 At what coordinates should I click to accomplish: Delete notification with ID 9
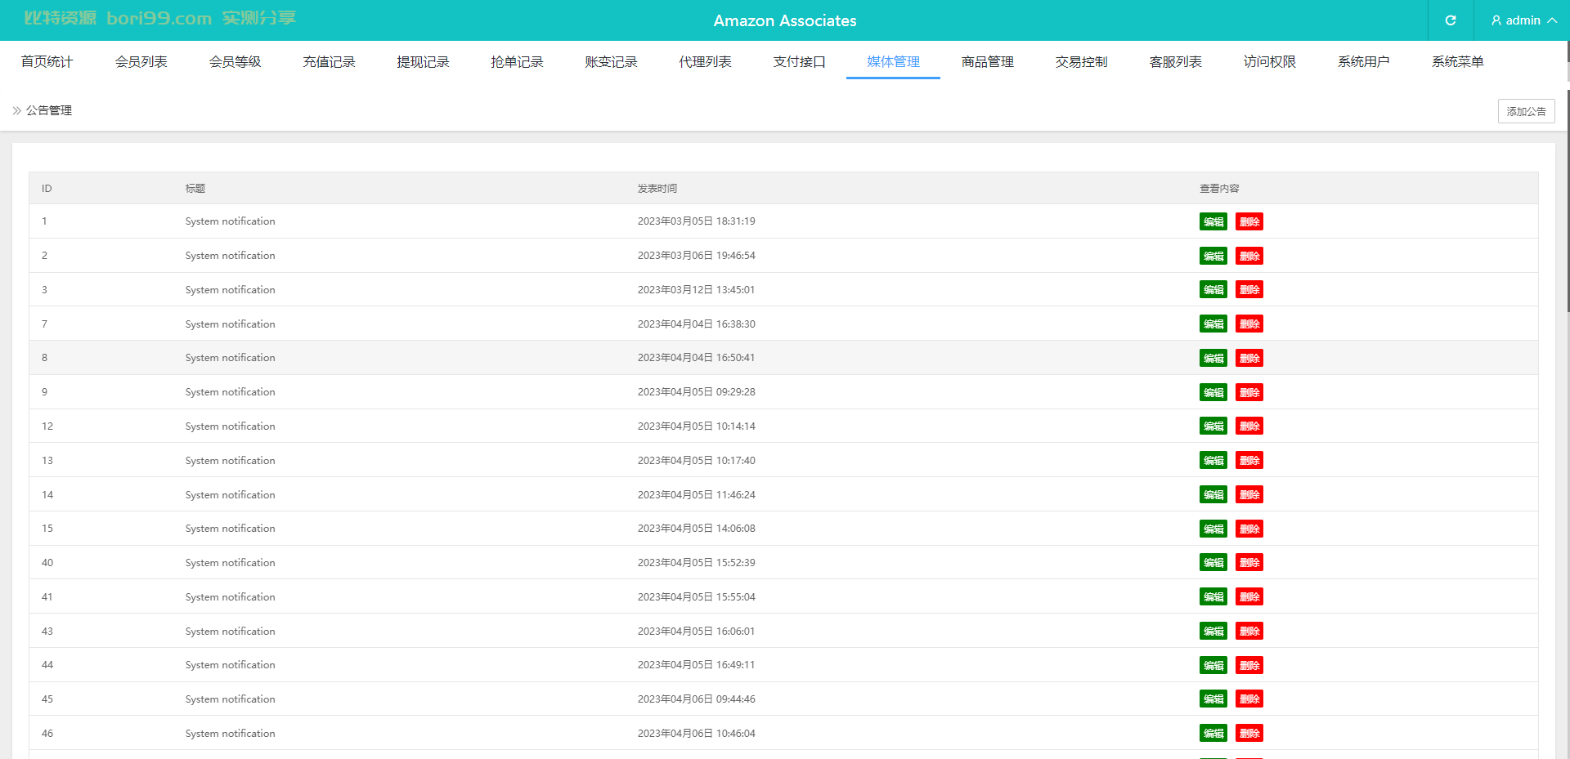1249,392
